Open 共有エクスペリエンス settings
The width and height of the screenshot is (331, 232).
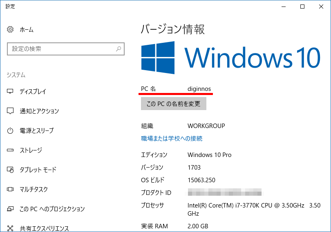click(44, 228)
